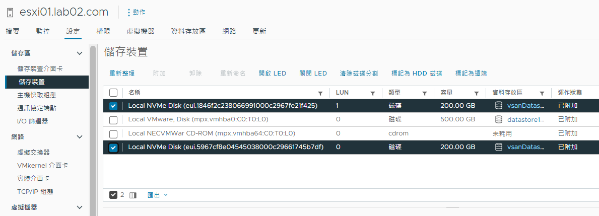Viewport: 599px width, 216px height.
Task: Switch to the 監控 tab
Action: 43,31
